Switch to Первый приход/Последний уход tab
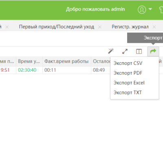 click(57, 27)
